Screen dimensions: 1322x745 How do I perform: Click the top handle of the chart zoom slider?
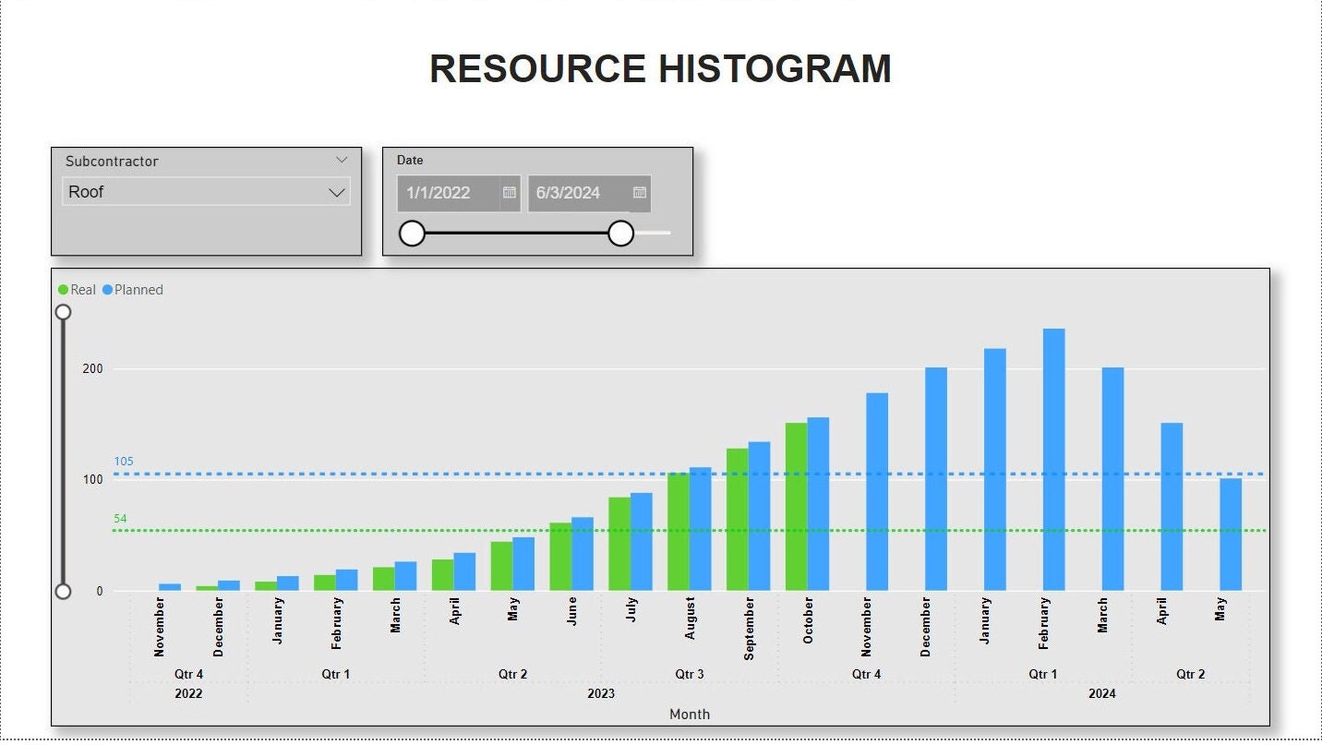tap(63, 311)
